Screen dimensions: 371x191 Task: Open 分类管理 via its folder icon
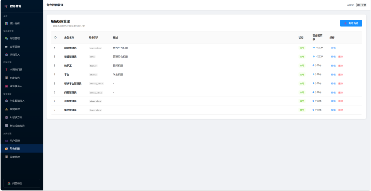pos(6,47)
